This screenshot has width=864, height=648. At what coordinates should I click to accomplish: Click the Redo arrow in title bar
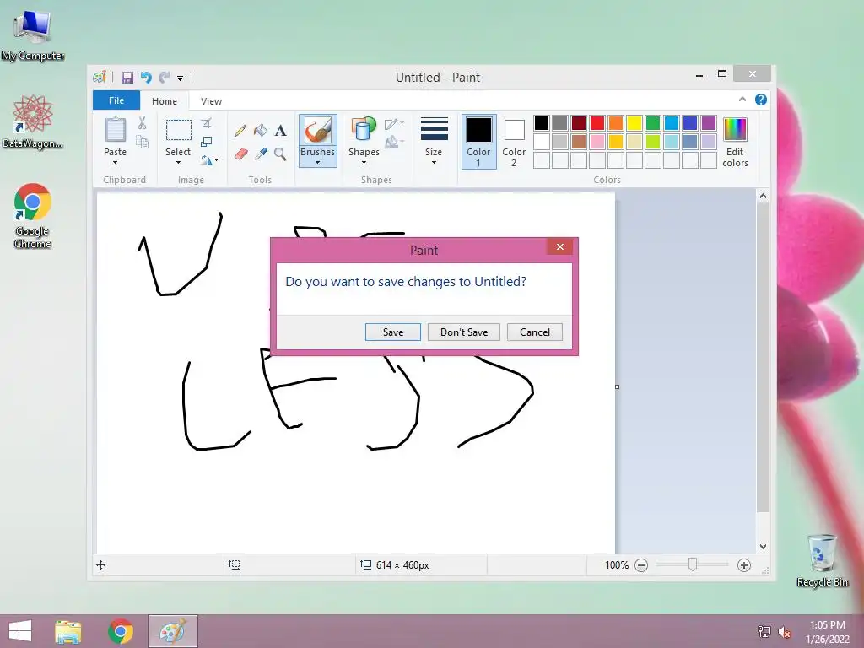(165, 77)
